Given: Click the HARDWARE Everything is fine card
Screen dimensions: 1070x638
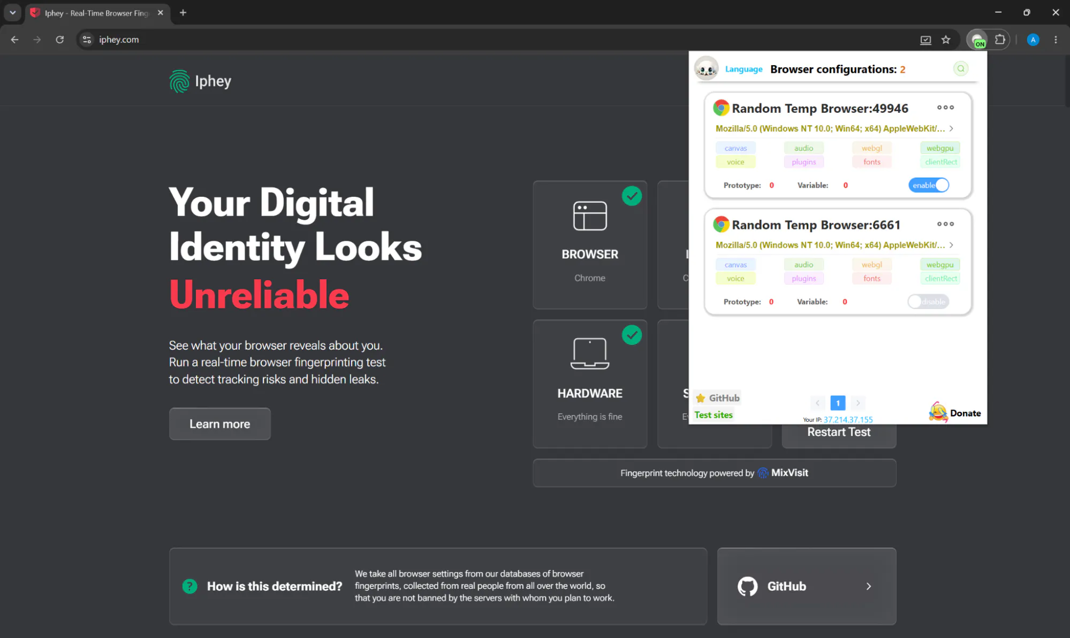Looking at the screenshot, I should pyautogui.click(x=590, y=384).
